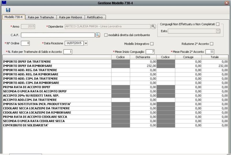This screenshot has width=231, height=155.
Task: Click the C.A.F. text field
Action: [x=58, y=35]
